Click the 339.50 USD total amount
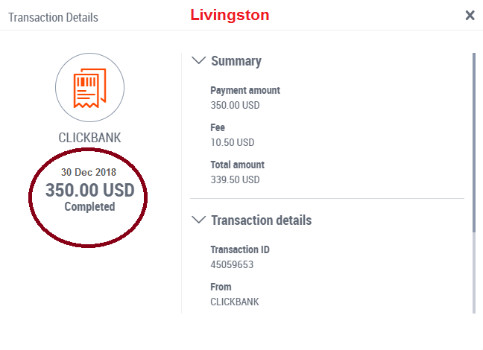 pos(235,179)
